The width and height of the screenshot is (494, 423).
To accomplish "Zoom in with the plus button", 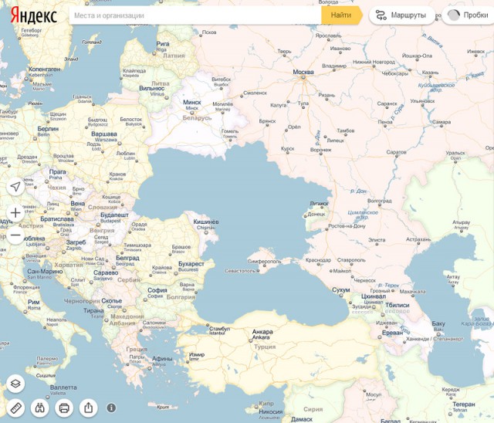I will tap(15, 212).
